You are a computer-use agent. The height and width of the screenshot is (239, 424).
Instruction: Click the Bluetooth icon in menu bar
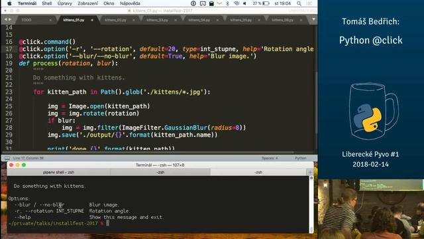tap(227, 3)
